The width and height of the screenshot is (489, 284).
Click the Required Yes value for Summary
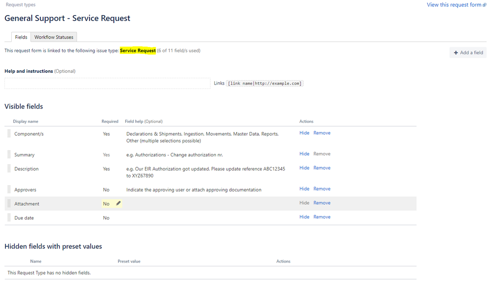tap(106, 155)
